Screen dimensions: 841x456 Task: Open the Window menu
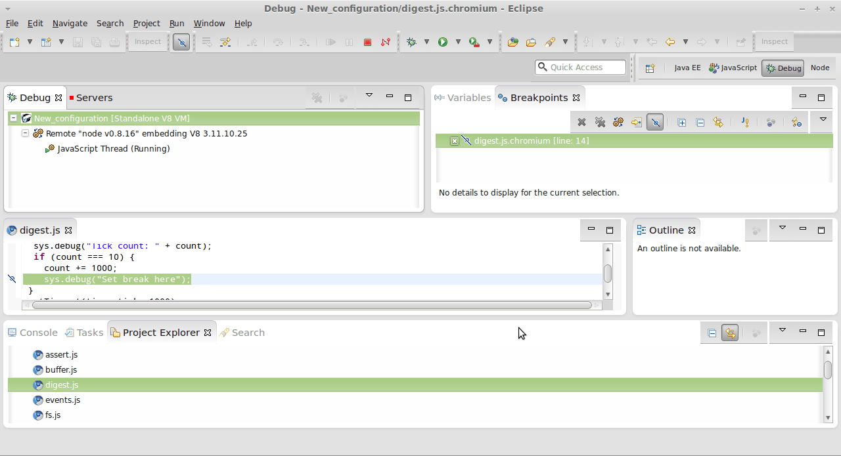tap(209, 23)
